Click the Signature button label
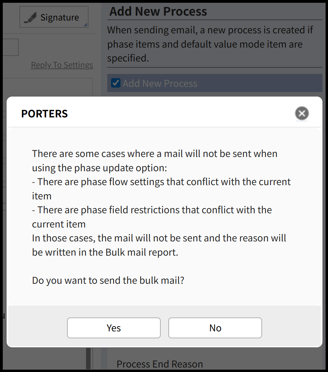 pos(59,17)
